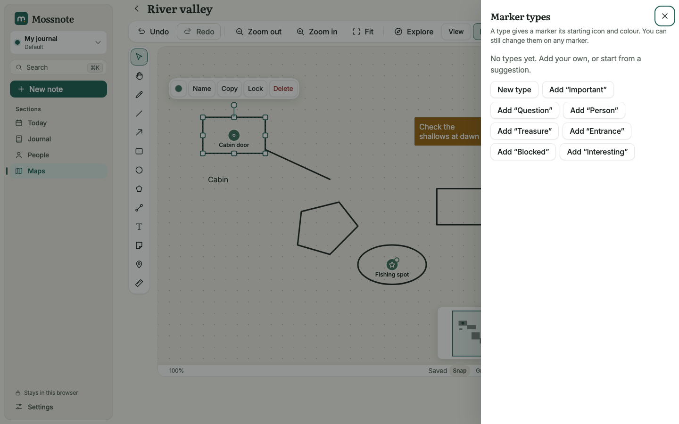
Task: Select the sticky note tool
Action: (x=139, y=245)
